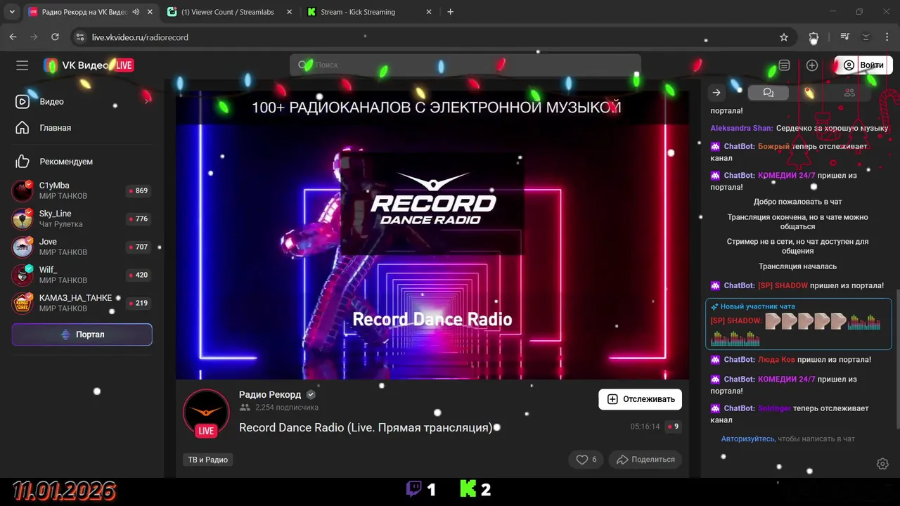This screenshot has width=900, height=506.
Task: Click the address bar URL
Action: [140, 37]
